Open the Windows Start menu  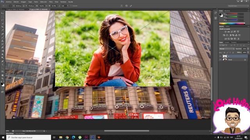[3, 137]
